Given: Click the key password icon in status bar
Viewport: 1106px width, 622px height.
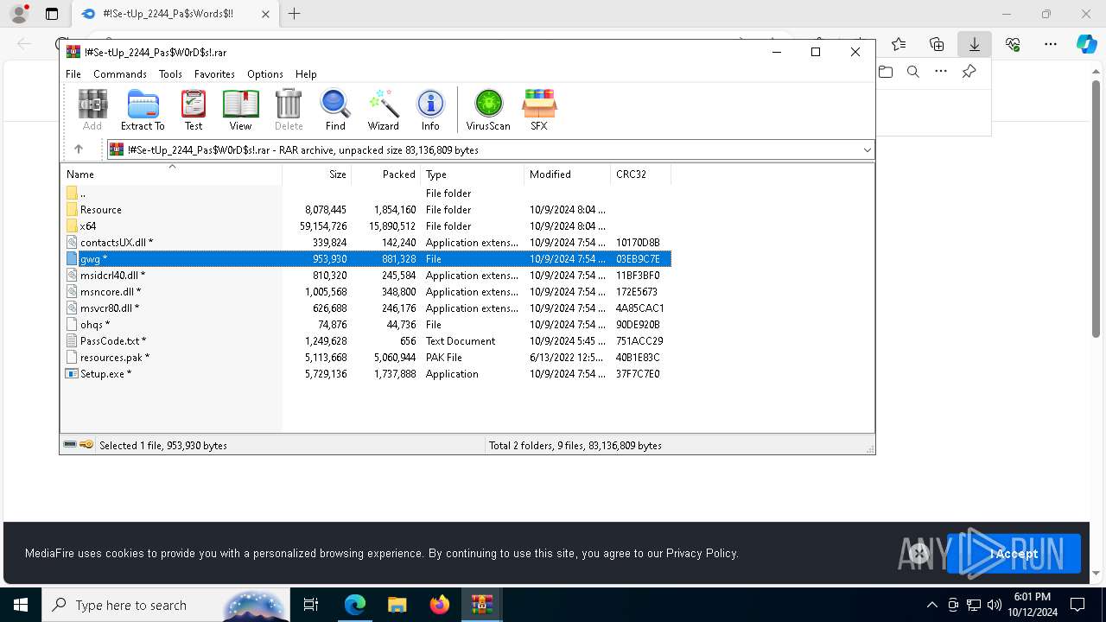Looking at the screenshot, I should (x=86, y=445).
